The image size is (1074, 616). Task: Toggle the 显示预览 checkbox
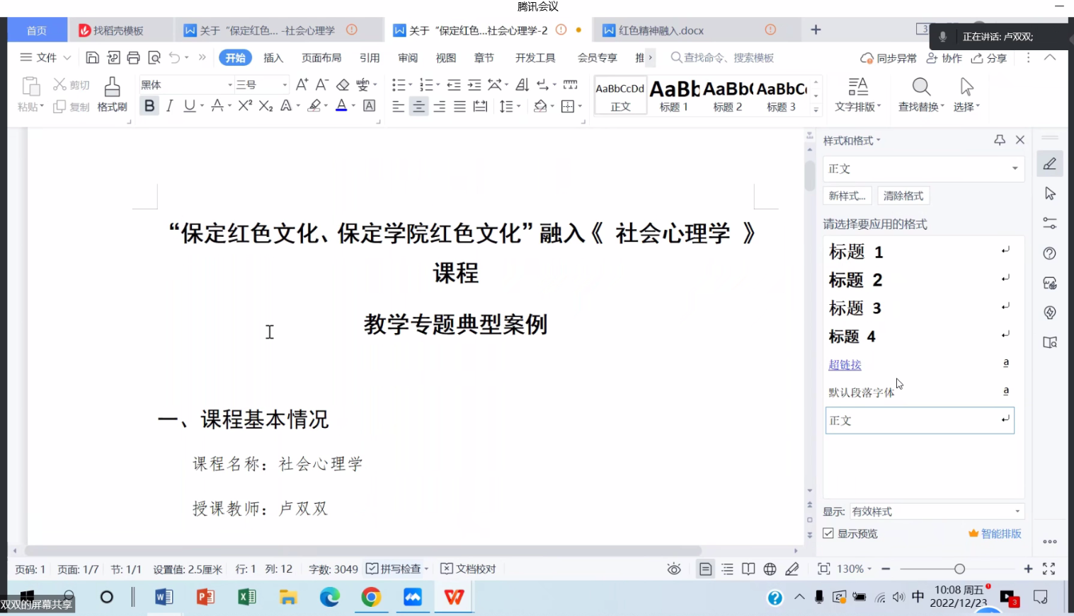point(828,533)
